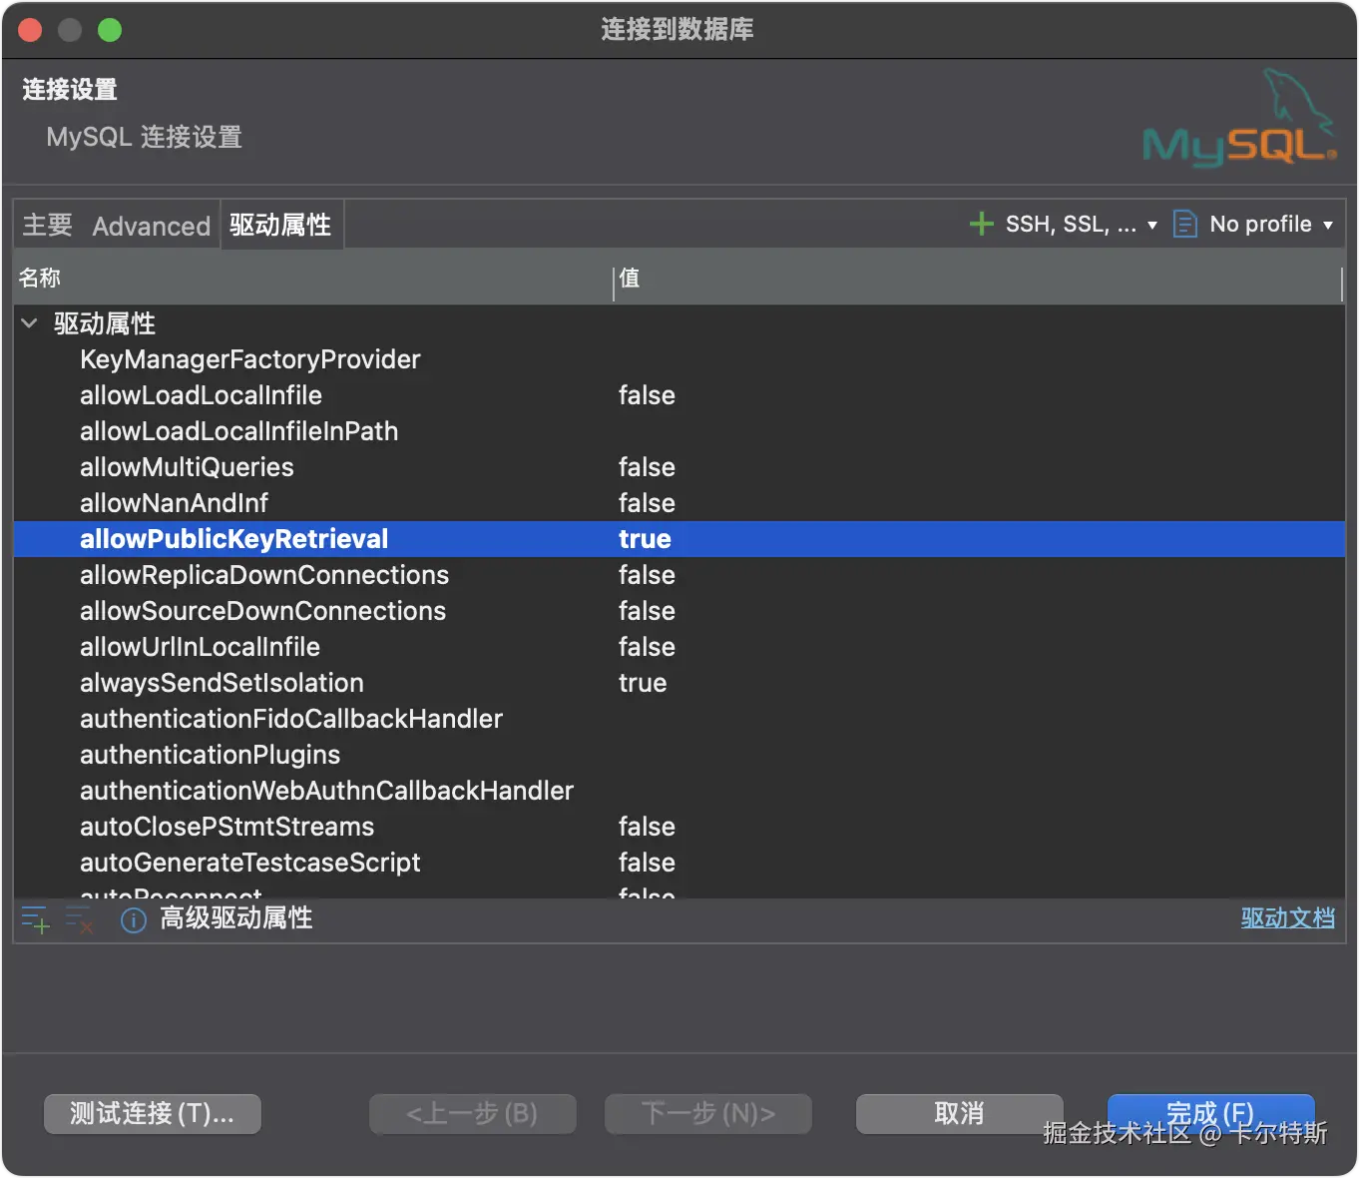Click the 名称 column header
The image size is (1359, 1178).
click(x=313, y=278)
